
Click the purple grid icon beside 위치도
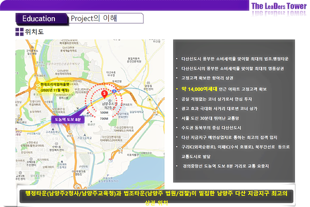click(19, 31)
